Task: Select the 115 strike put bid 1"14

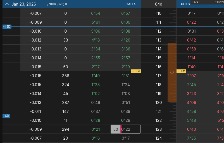Action: (x=191, y=58)
